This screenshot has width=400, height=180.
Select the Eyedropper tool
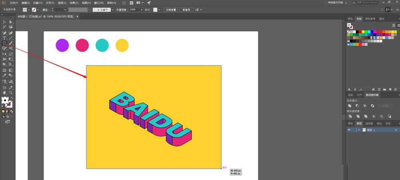tap(4, 76)
